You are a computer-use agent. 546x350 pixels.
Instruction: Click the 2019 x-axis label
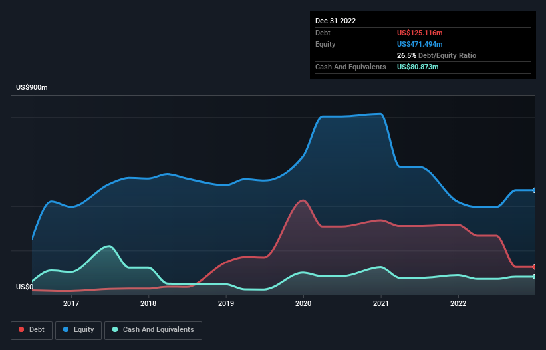(x=226, y=303)
